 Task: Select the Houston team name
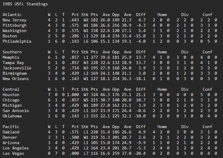[11, 95]
